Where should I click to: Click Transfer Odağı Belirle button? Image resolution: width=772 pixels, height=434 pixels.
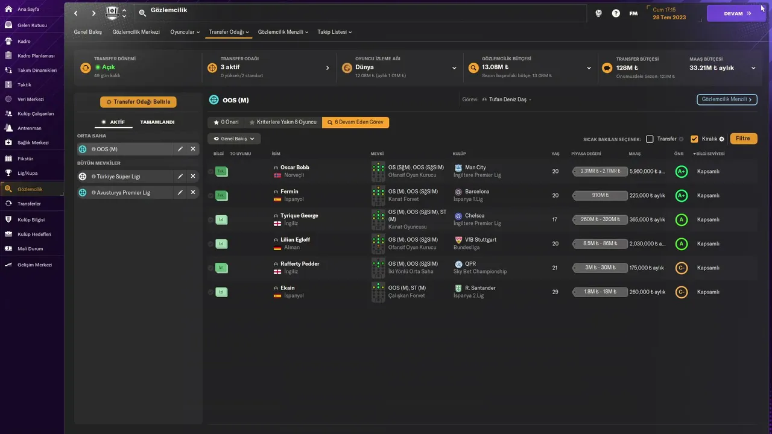click(138, 102)
